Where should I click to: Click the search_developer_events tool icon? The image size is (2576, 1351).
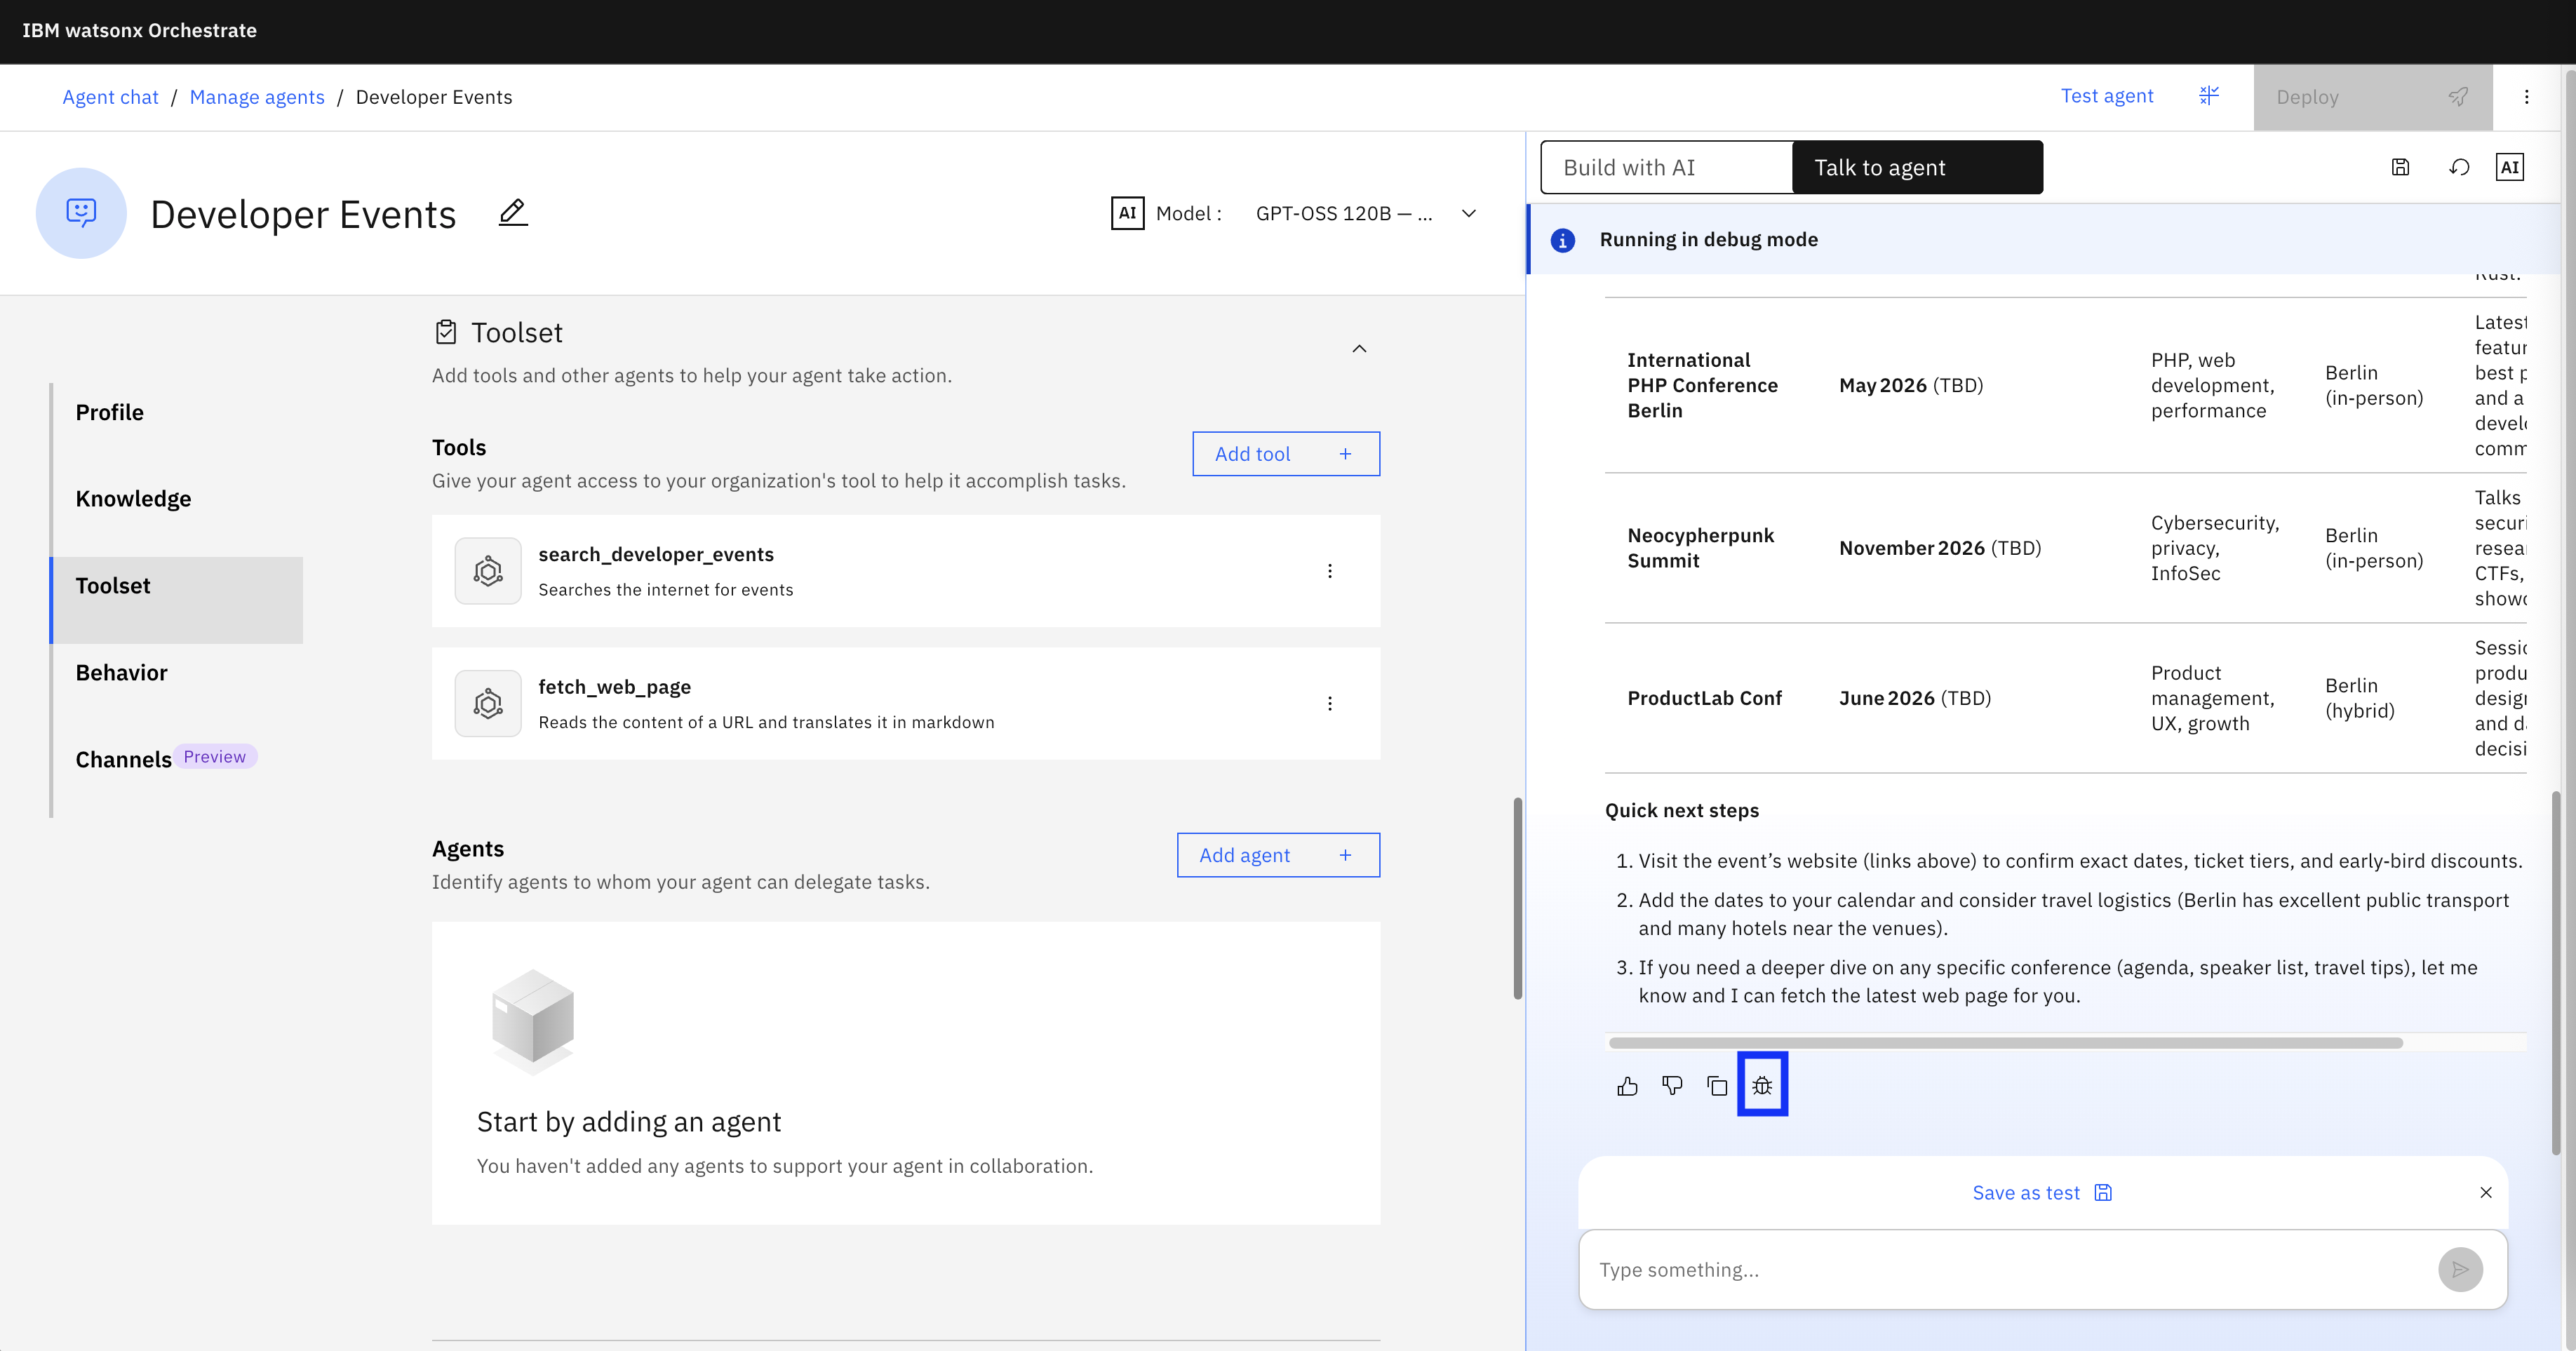tap(488, 571)
